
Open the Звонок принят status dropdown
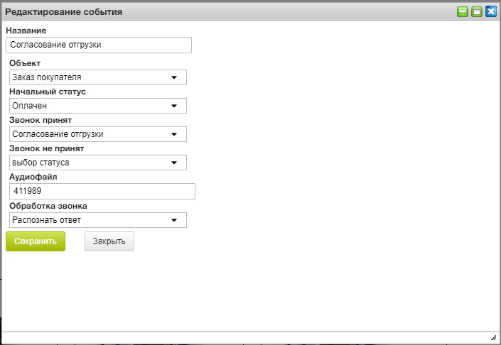tap(91, 134)
